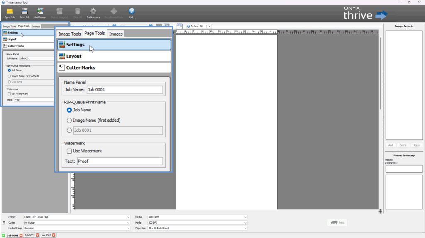
Task: Close the Job 0002 tab
Action: tap(37, 235)
